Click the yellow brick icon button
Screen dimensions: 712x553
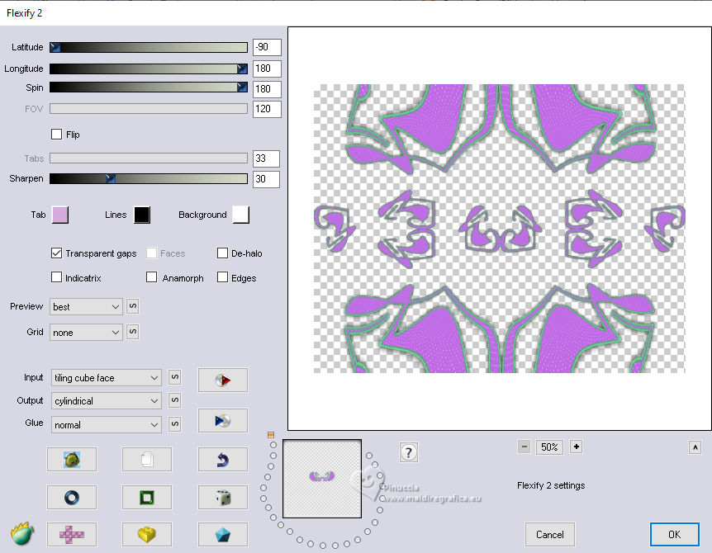[x=147, y=534]
